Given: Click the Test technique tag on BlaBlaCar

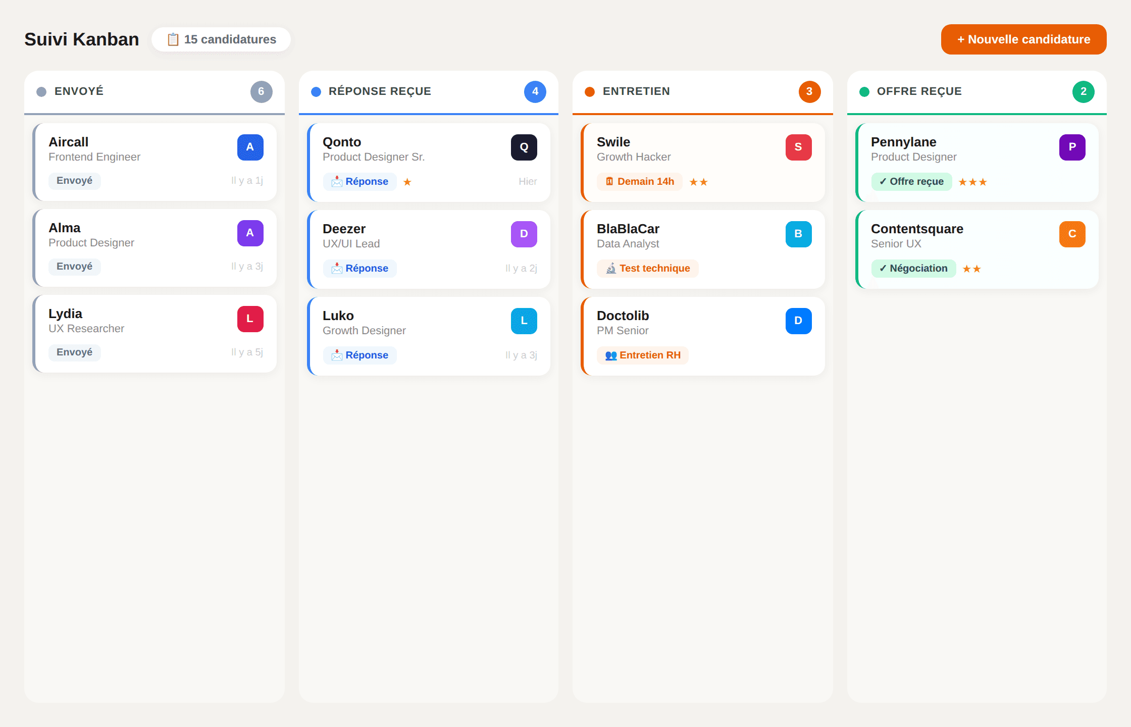Looking at the screenshot, I should pos(648,268).
